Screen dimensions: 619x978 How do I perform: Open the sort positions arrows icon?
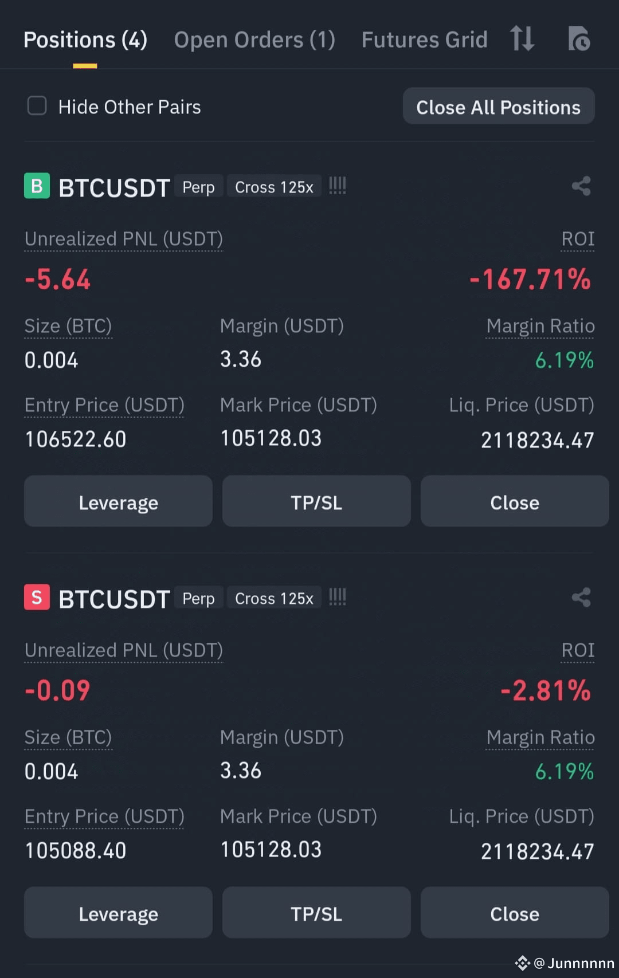(522, 39)
